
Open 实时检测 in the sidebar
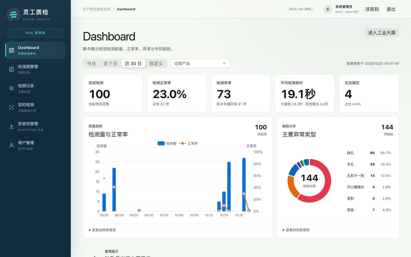pyautogui.click(x=35, y=107)
